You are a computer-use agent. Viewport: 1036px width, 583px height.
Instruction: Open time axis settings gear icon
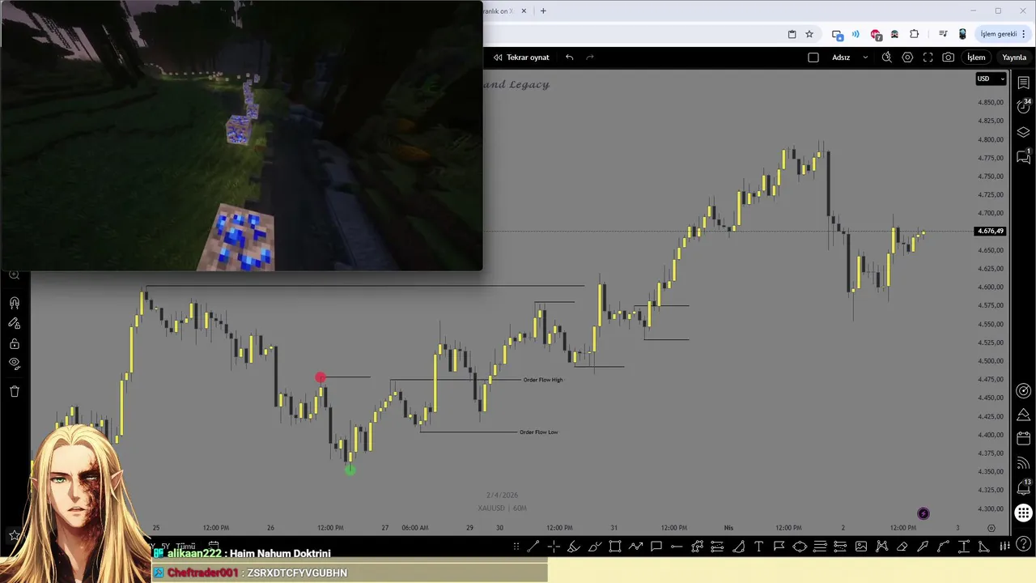tap(991, 528)
